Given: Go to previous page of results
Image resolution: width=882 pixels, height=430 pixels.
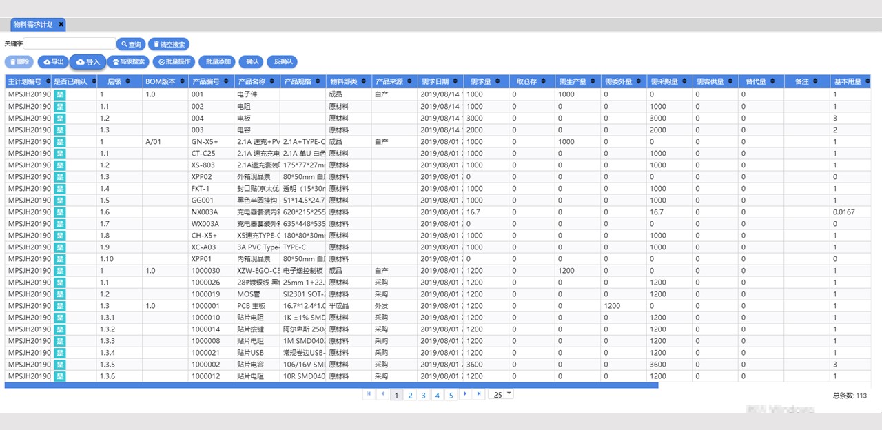Looking at the screenshot, I should click(x=383, y=394).
